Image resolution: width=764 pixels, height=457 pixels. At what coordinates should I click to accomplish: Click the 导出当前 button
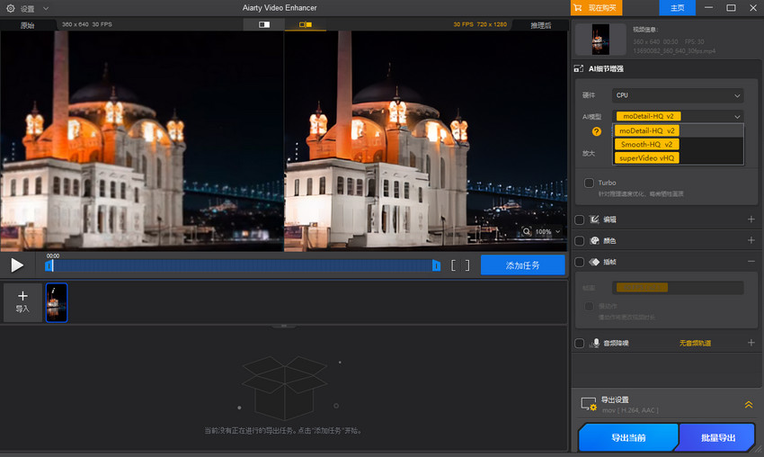628,437
